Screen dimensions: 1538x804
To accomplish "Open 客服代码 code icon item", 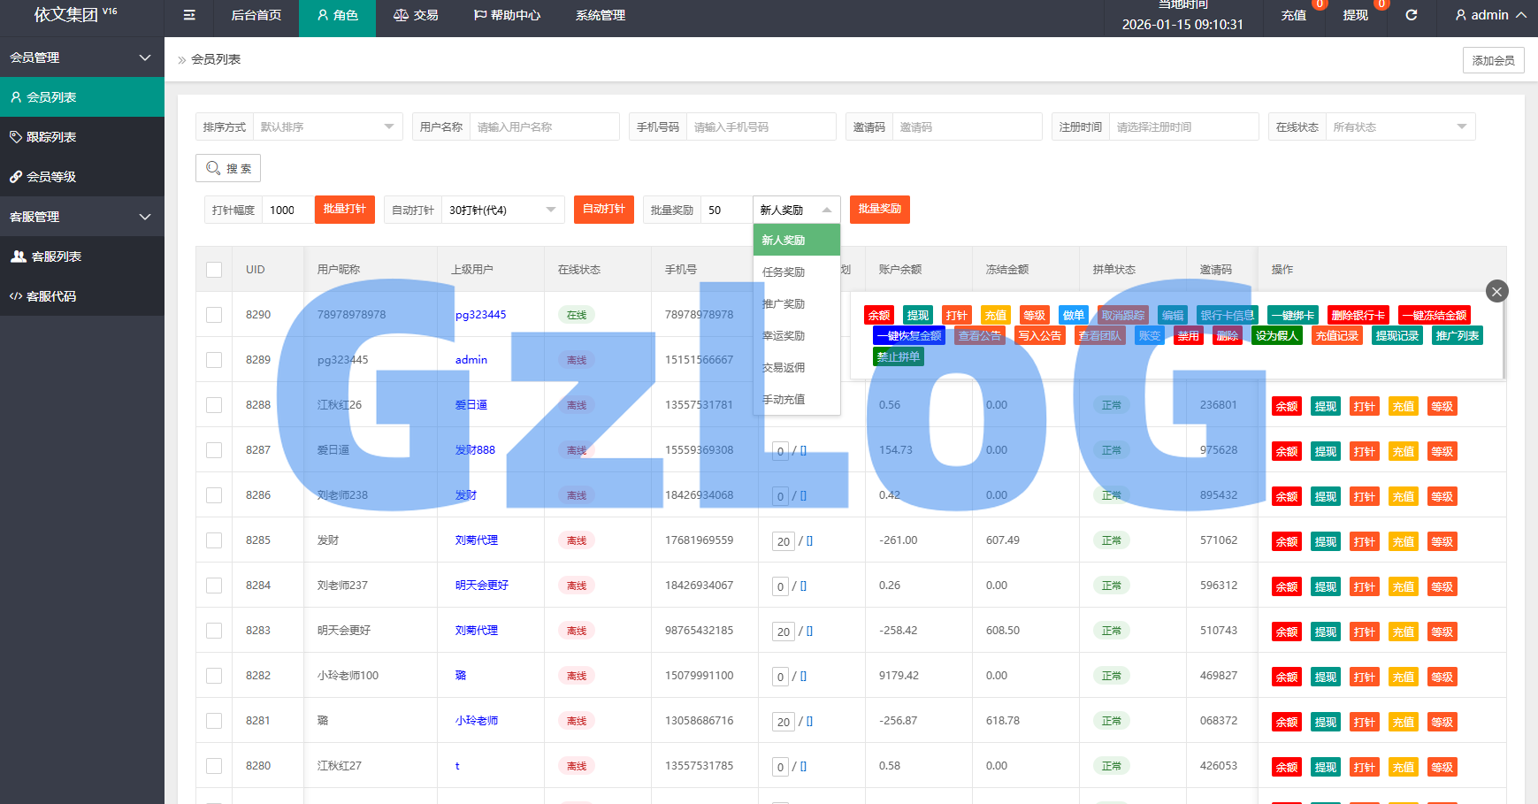I will [x=81, y=296].
